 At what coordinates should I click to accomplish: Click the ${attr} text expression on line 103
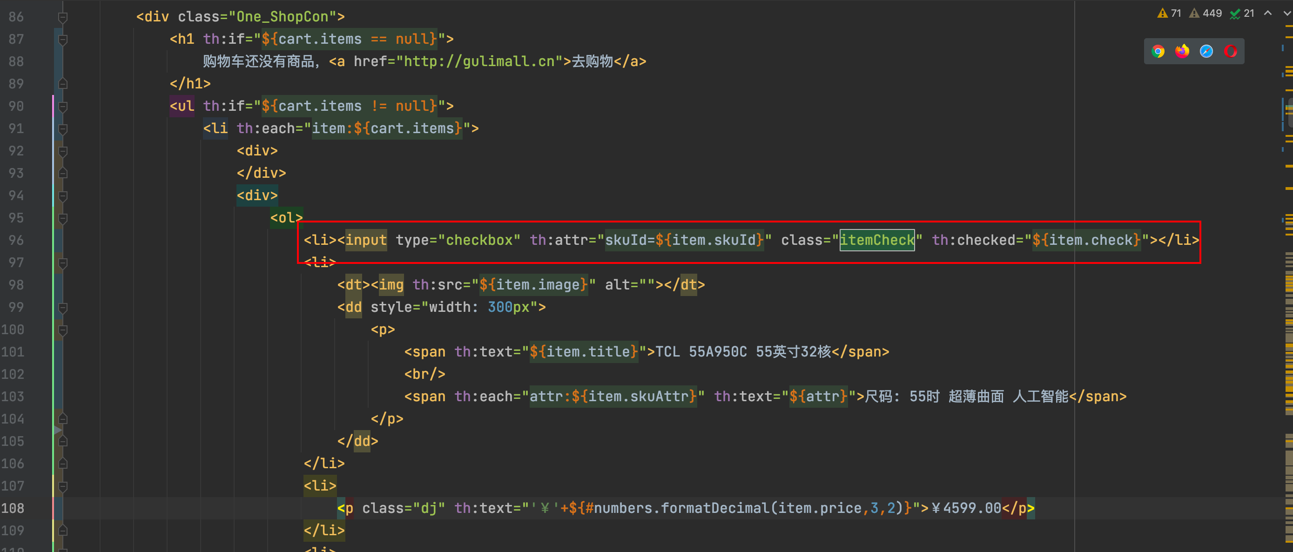(819, 397)
